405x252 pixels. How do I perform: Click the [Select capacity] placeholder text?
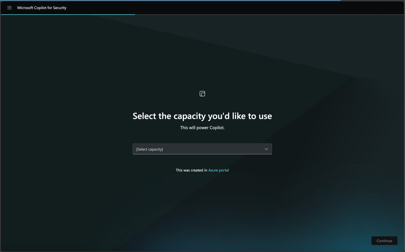[x=150, y=149]
